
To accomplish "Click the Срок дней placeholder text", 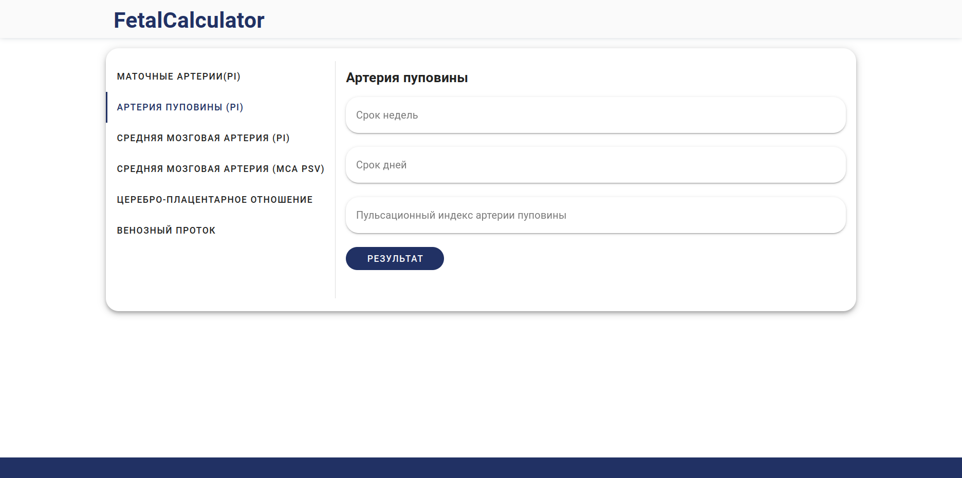I will (x=381, y=165).
